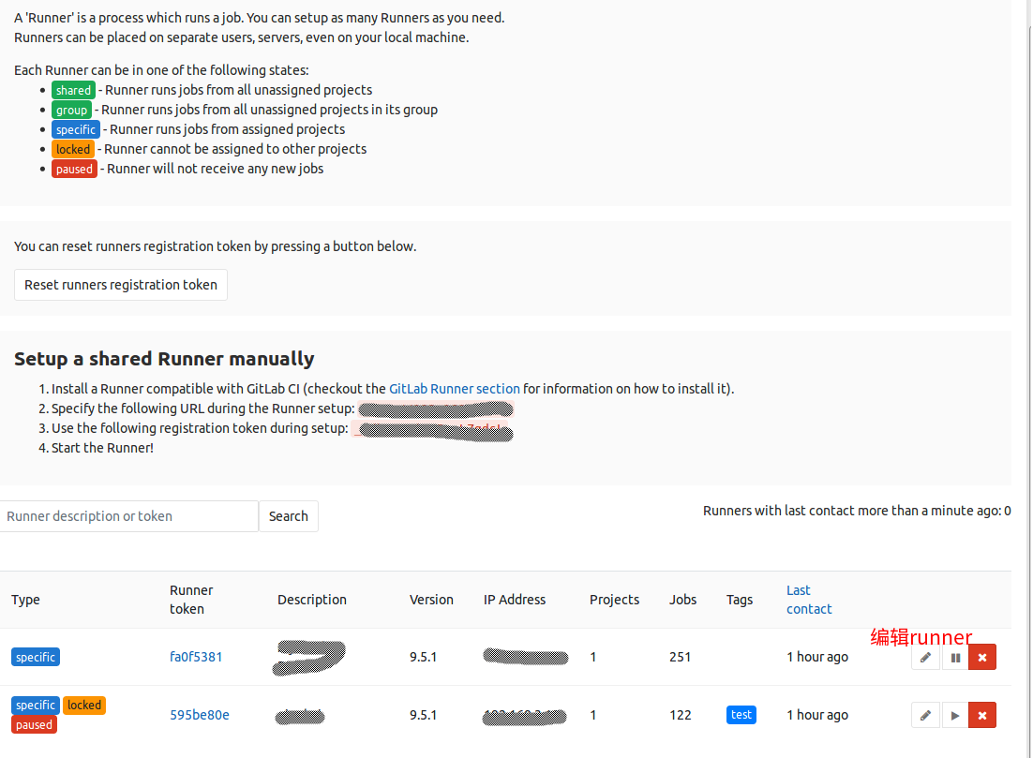Pause the fa0f5381 runner
Viewport: 1033px width, 758px height.
coord(954,657)
